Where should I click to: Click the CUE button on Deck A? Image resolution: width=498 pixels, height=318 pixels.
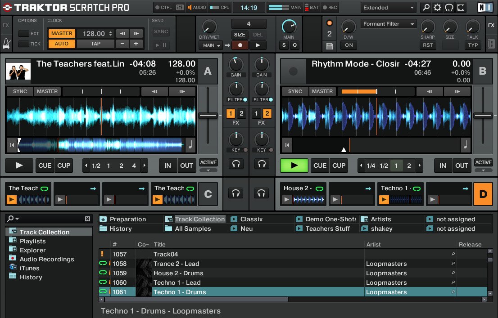coord(45,166)
